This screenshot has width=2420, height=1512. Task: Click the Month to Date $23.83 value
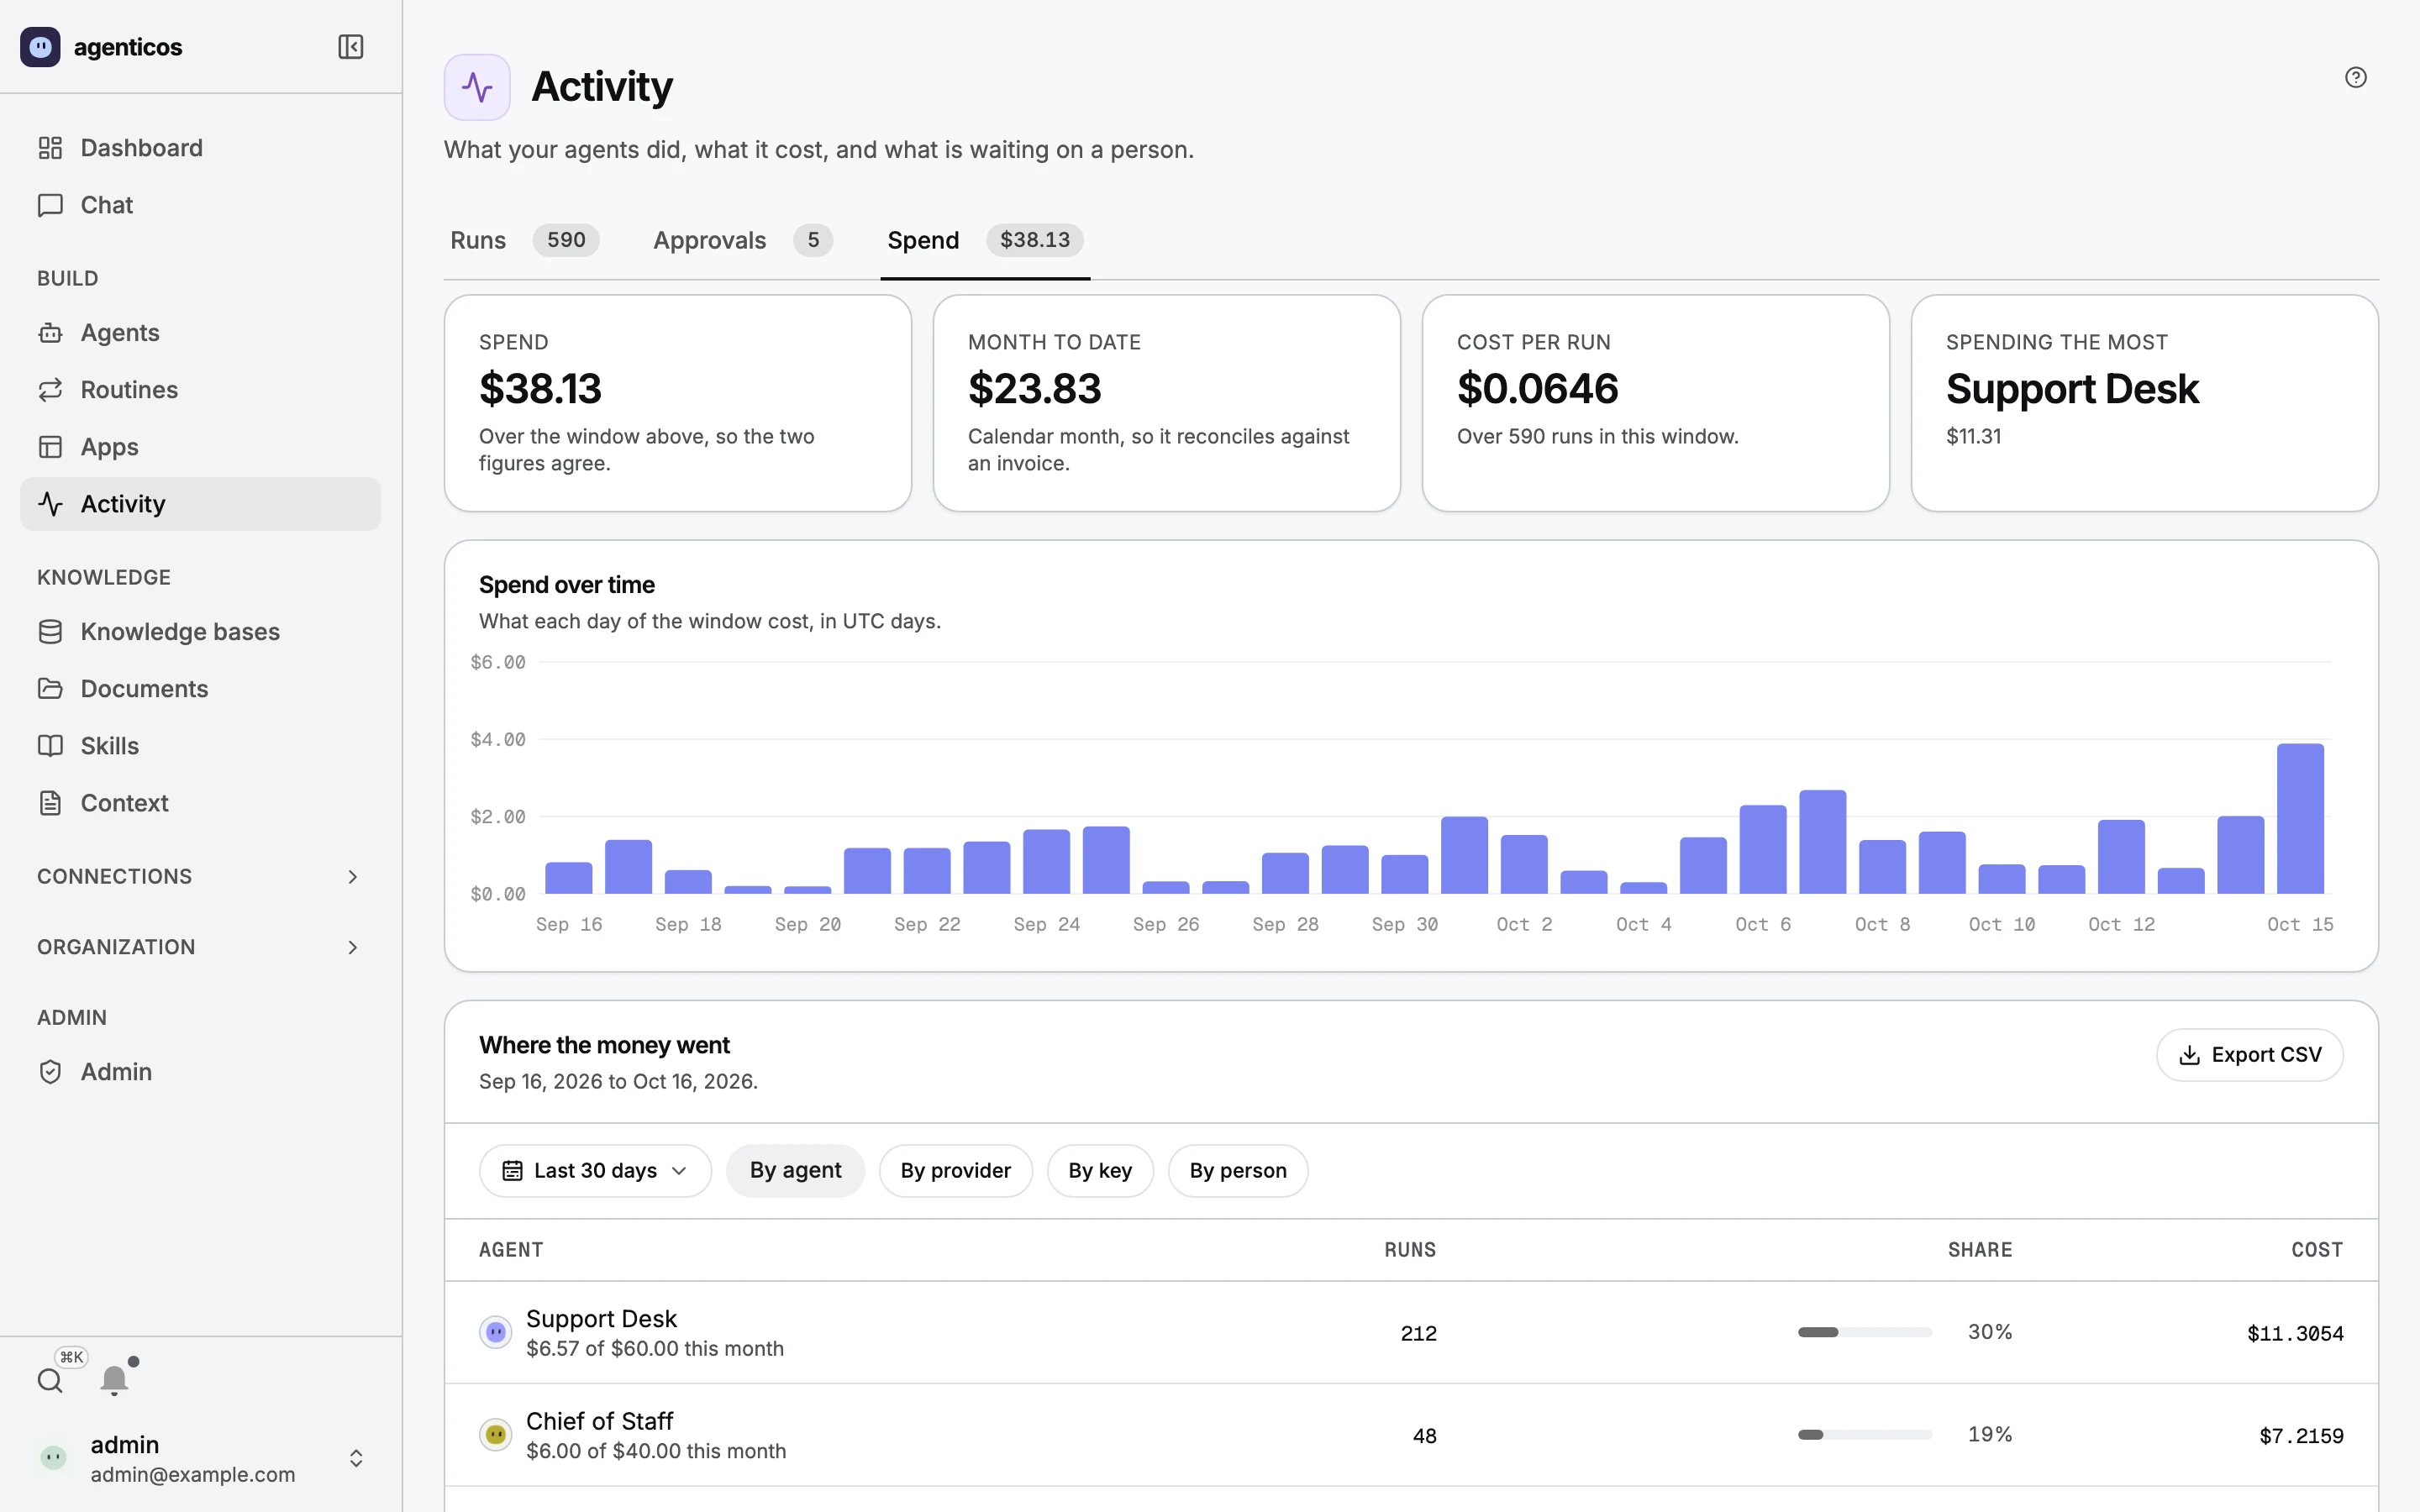click(1034, 389)
